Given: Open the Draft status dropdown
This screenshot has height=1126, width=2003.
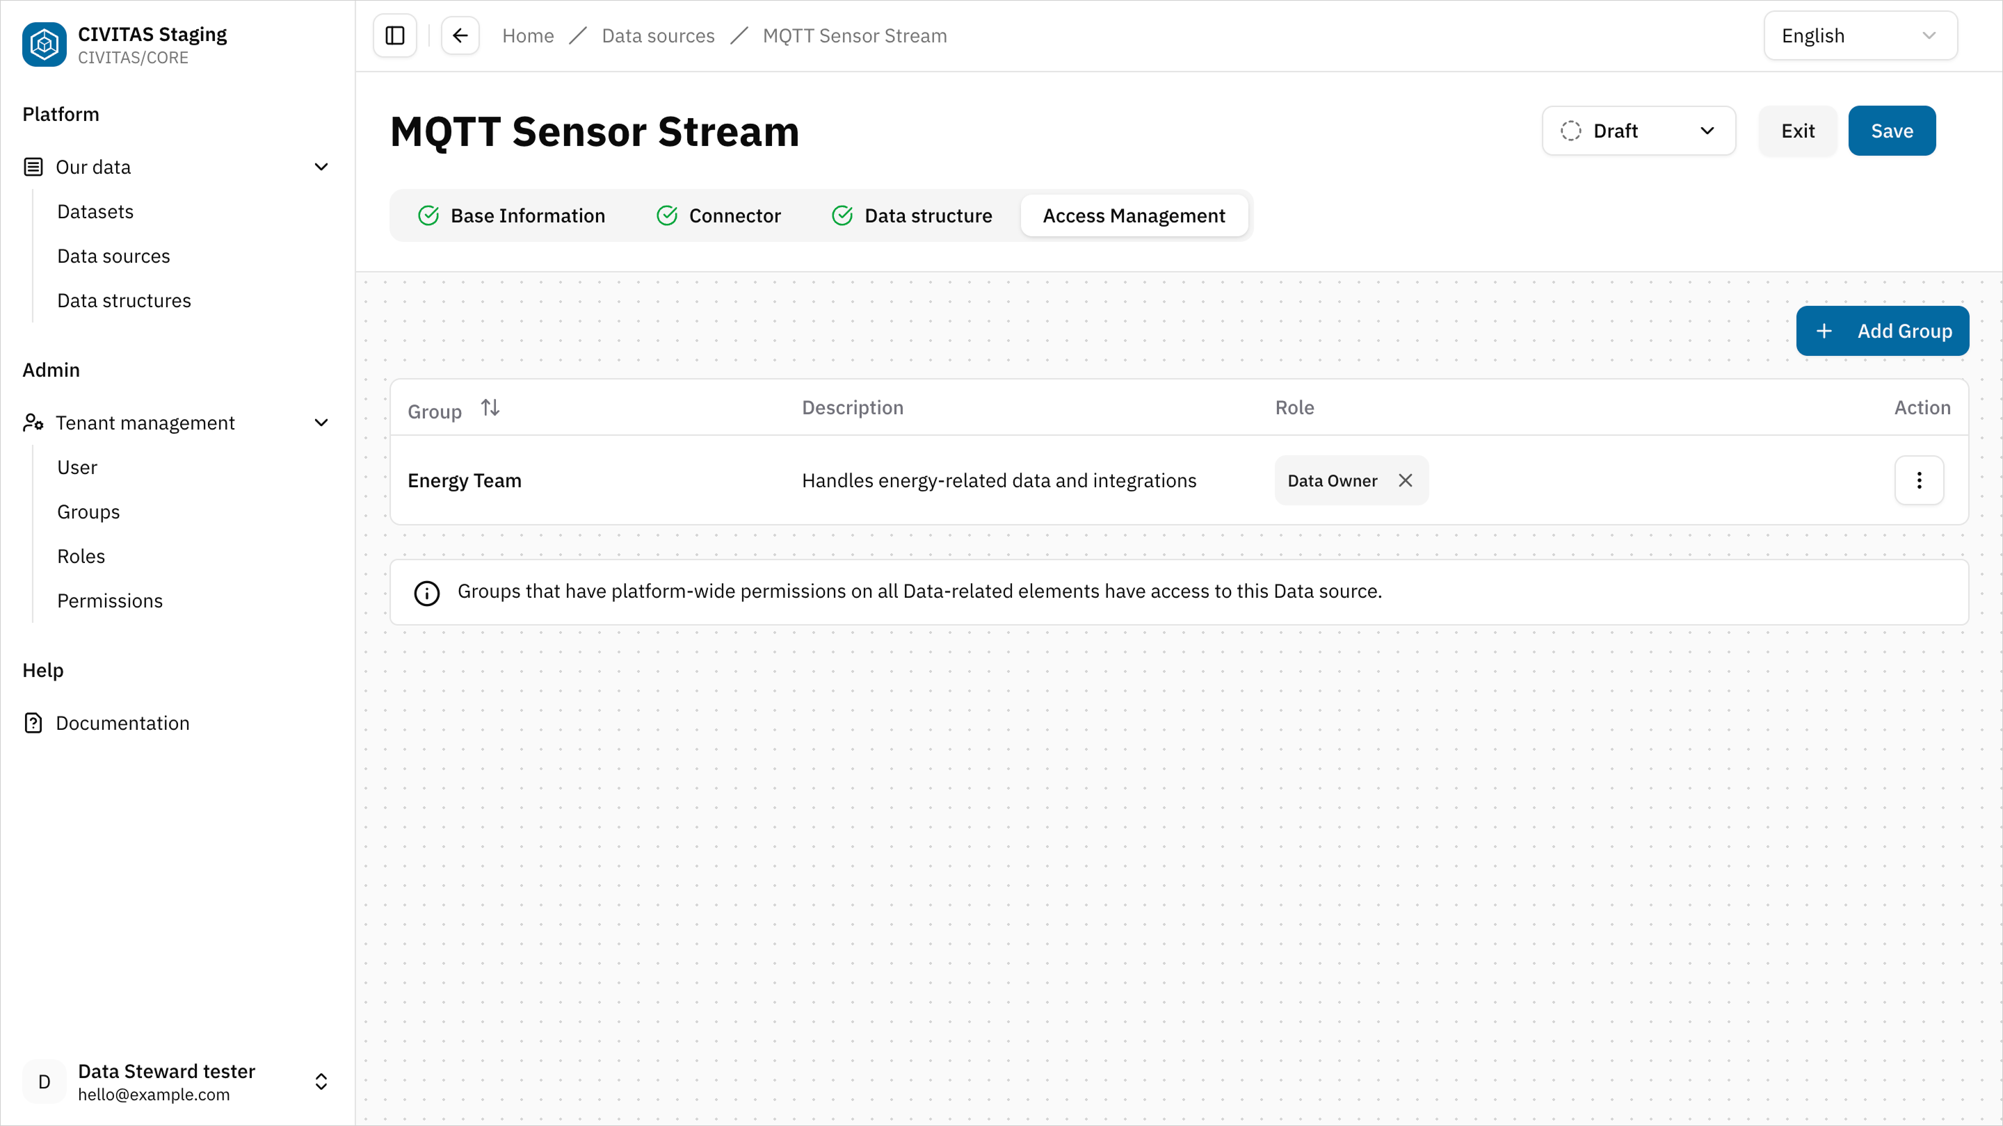Looking at the screenshot, I should point(1639,131).
